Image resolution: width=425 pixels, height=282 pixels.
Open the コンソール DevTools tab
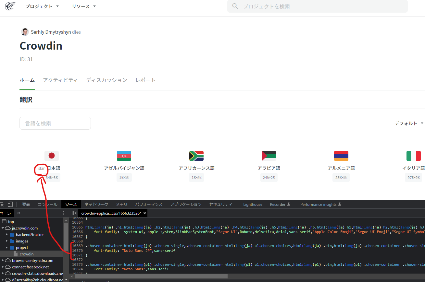click(x=47, y=204)
